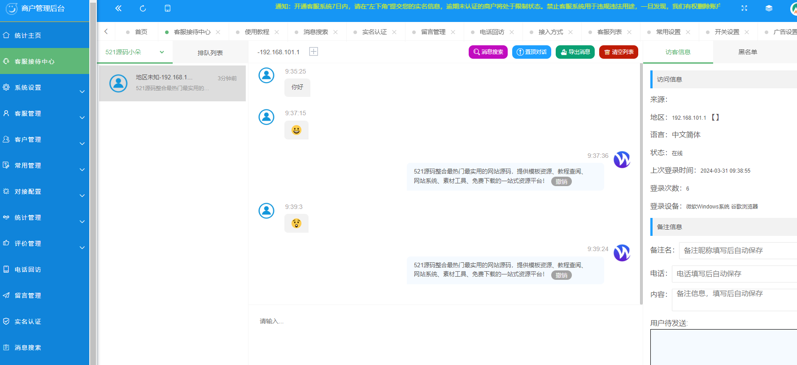Click the 导出消息 button
Screen dimensions: 797x365
click(575, 52)
